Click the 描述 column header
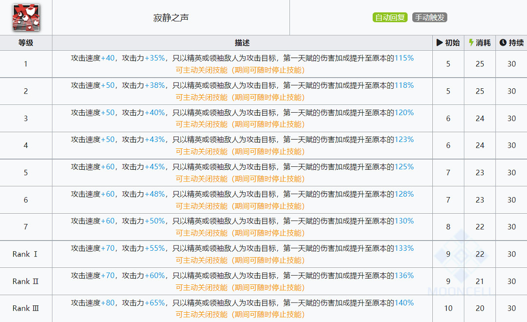This screenshot has height=322, width=527. pyautogui.click(x=243, y=42)
